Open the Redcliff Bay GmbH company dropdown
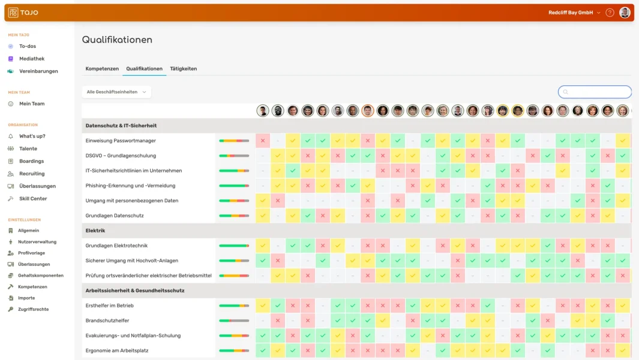 [574, 13]
